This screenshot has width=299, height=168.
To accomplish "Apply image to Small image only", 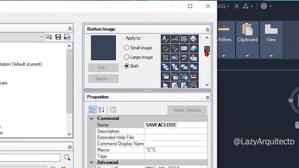I will click(x=127, y=48).
